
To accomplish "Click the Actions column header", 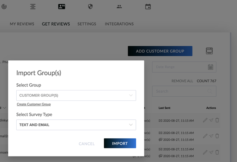I will (211, 108).
